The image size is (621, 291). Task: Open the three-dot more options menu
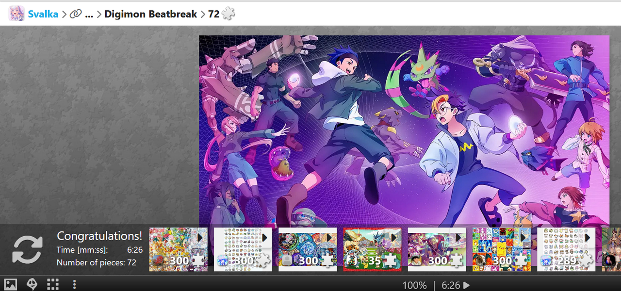click(74, 284)
